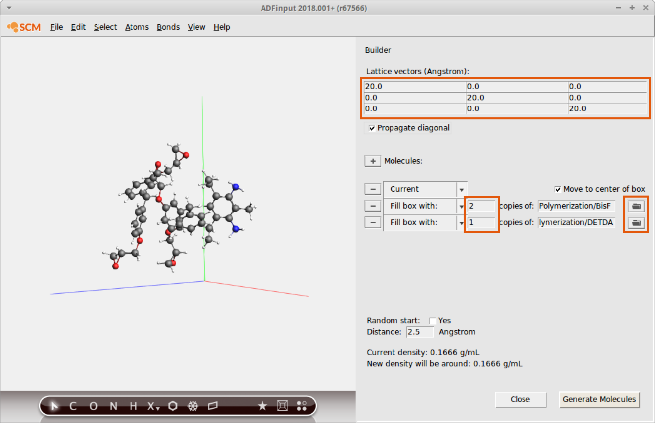Click the SCM logo
This screenshot has height=423, width=655.
tap(24, 27)
